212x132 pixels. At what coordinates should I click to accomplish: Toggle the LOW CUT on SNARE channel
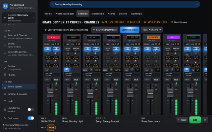(68, 49)
